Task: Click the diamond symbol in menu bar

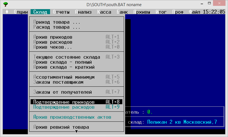Action: click(x=7, y=12)
